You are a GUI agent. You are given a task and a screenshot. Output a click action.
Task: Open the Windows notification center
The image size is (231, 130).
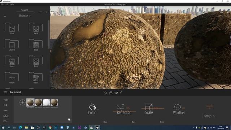(x=227, y=127)
